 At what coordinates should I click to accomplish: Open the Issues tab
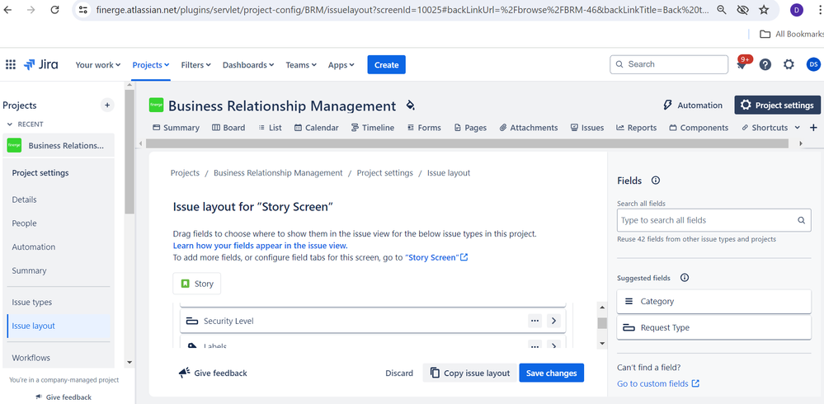587,128
